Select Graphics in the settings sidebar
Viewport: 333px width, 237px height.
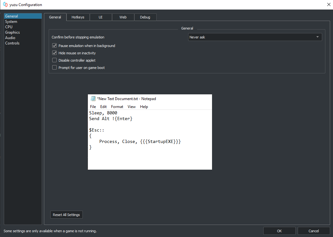(x=23, y=32)
